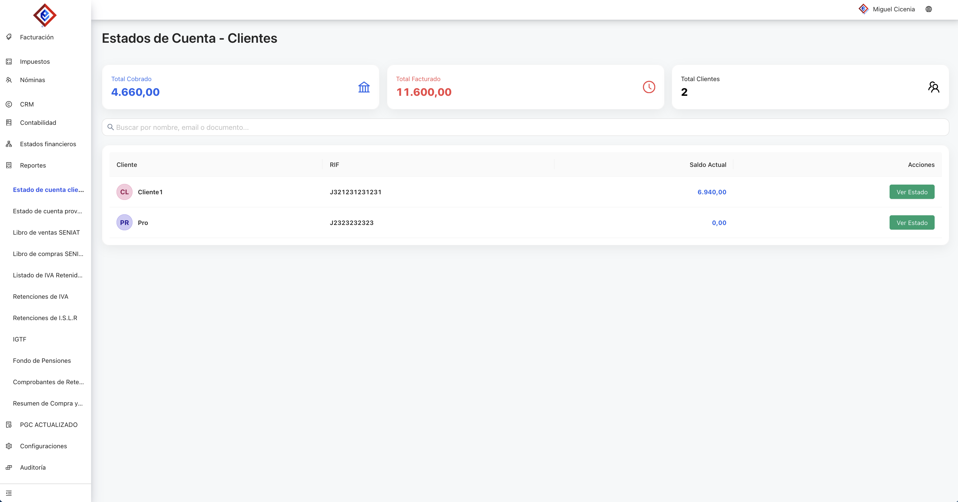Collapse the Reportes sidebar section

coord(33,166)
